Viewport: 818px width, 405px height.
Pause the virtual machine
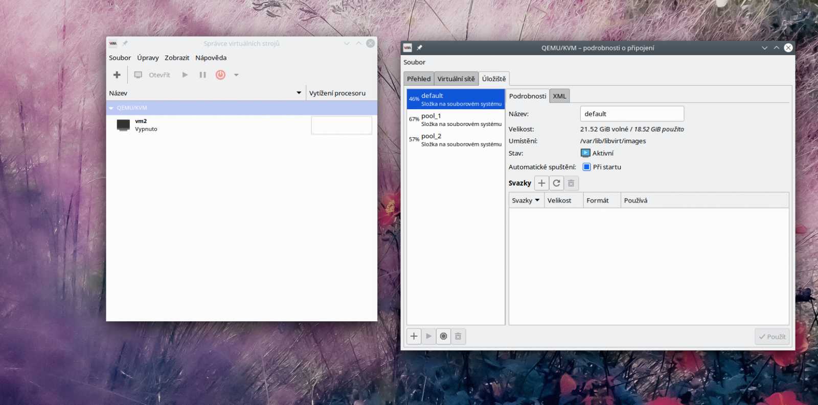pyautogui.click(x=202, y=75)
